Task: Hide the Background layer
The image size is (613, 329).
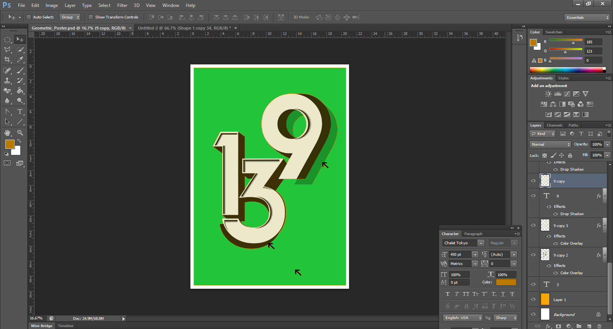Action: click(x=533, y=314)
